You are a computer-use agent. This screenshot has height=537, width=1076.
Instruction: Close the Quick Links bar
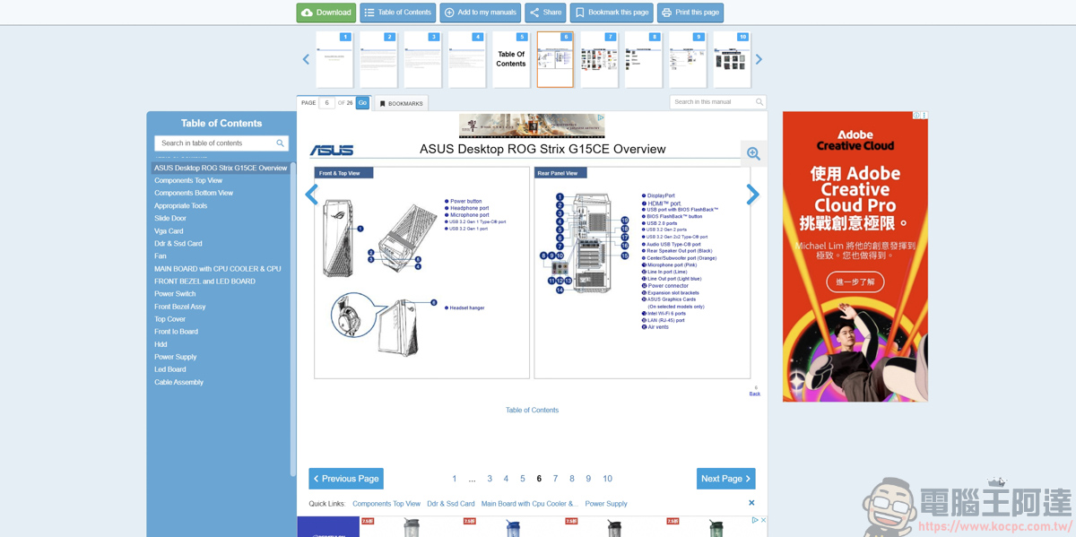751,503
